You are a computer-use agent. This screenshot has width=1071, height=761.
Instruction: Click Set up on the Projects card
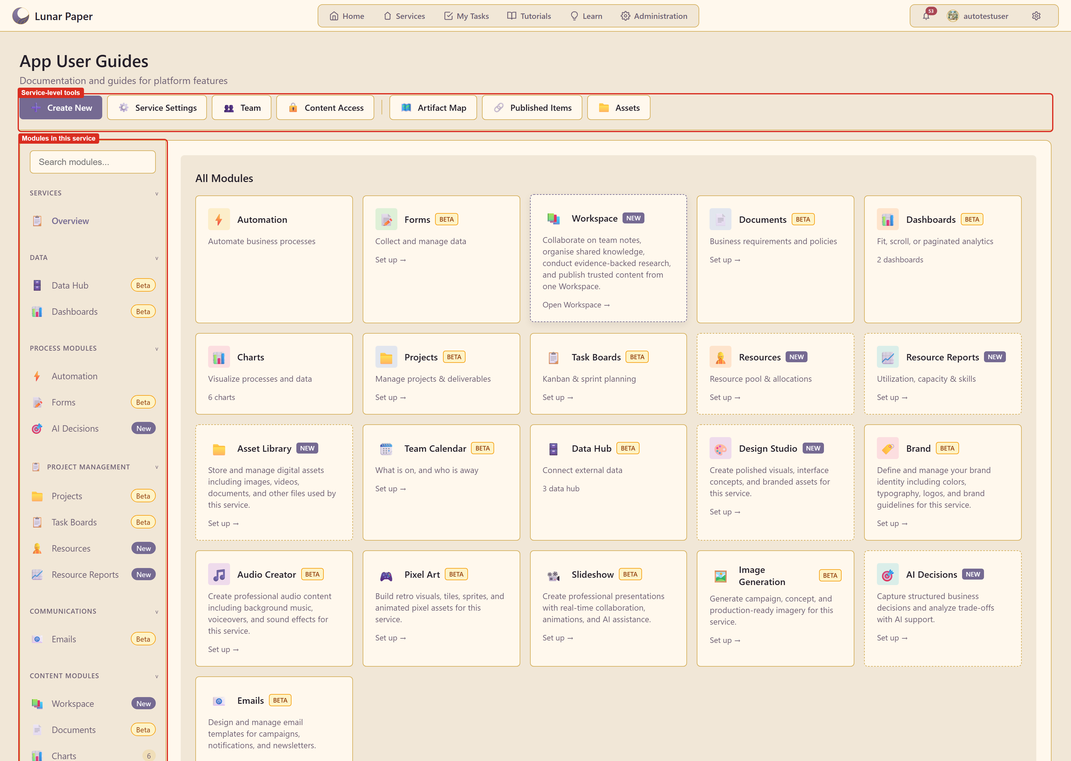(390, 397)
